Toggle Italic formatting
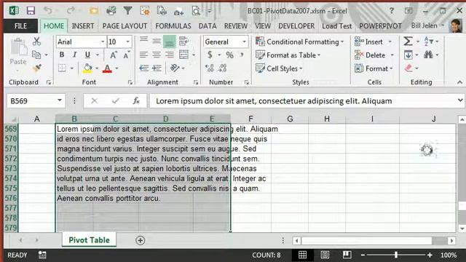This screenshot has height=262, width=466. coord(74,55)
